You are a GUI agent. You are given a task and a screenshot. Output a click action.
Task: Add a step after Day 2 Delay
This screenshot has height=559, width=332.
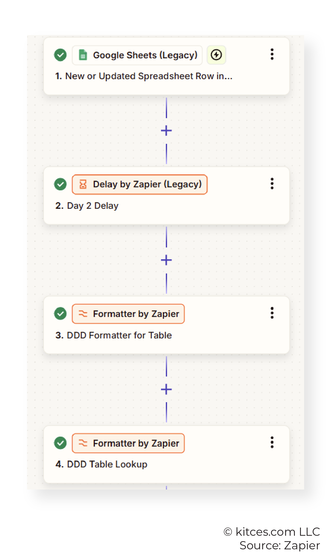click(166, 260)
